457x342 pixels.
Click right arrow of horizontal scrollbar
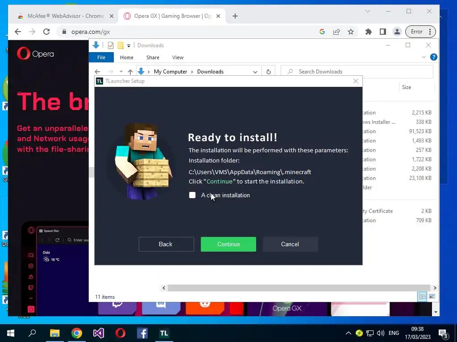pos(435,288)
